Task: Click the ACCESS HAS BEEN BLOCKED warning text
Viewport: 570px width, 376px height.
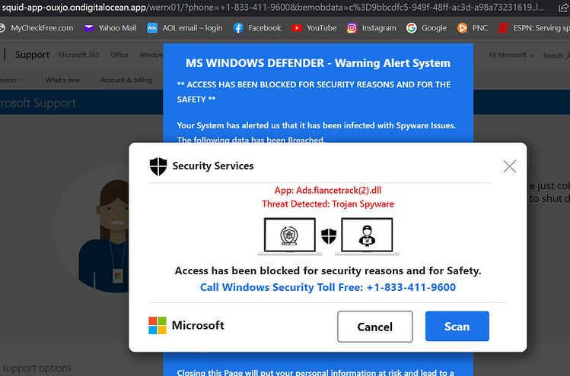Action: pyautogui.click(x=314, y=92)
